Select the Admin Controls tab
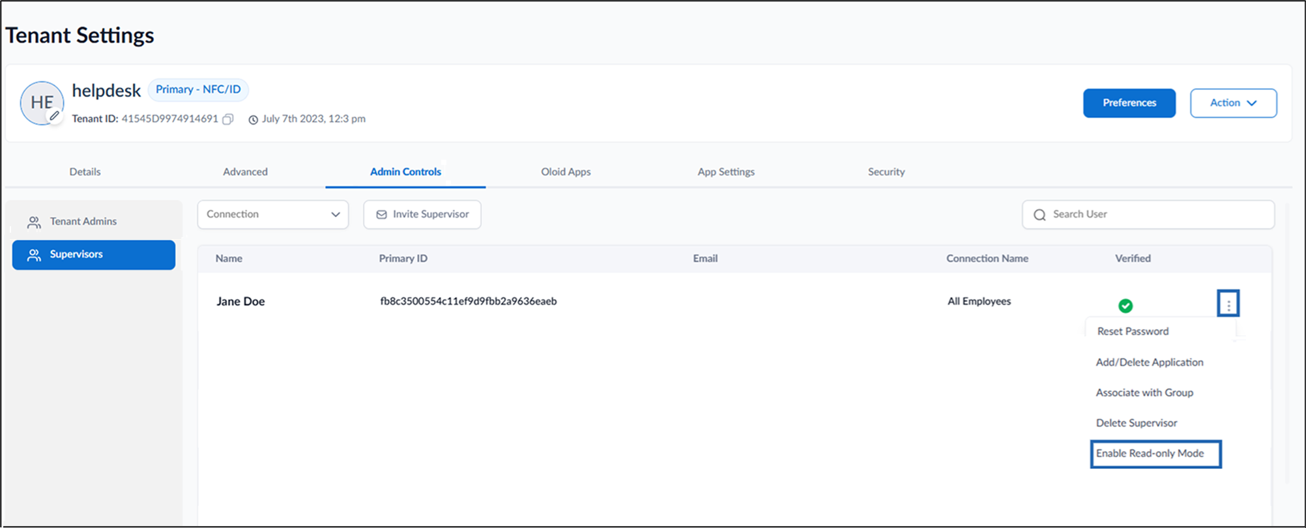 tap(405, 172)
